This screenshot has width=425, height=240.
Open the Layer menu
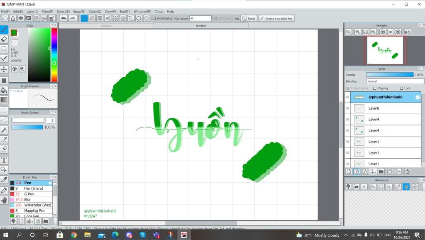[x=32, y=11]
